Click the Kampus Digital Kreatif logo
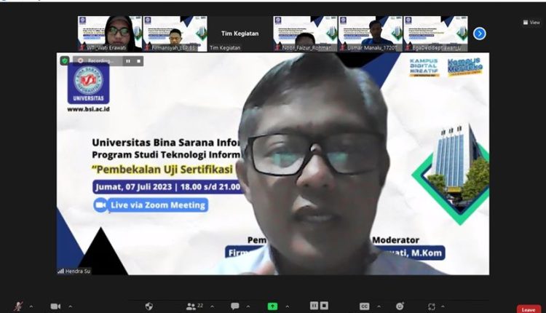Screen dimensions: 546x313 tap(424, 67)
